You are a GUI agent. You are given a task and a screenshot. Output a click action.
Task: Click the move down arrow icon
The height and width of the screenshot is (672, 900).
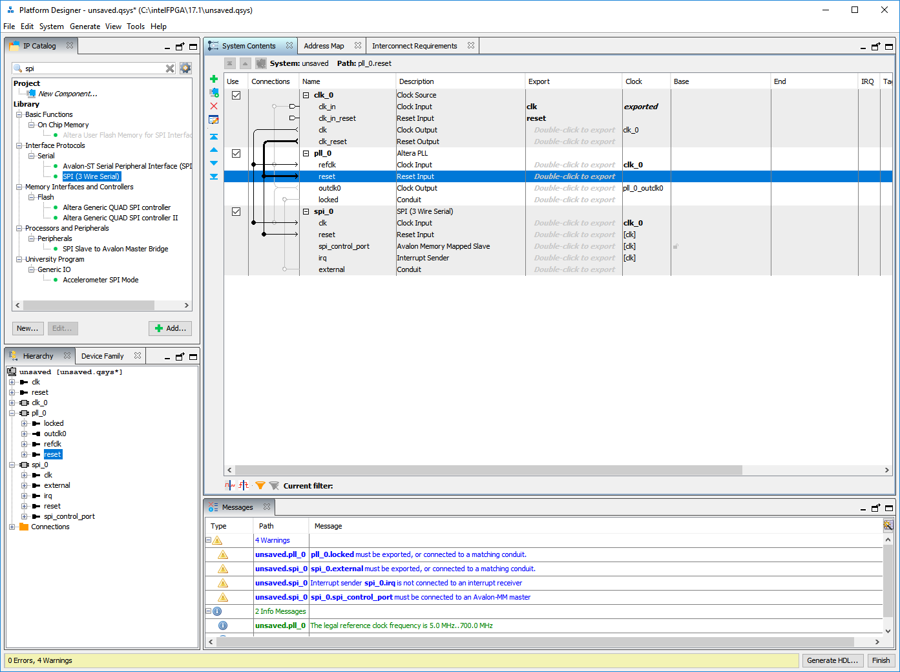(x=214, y=163)
